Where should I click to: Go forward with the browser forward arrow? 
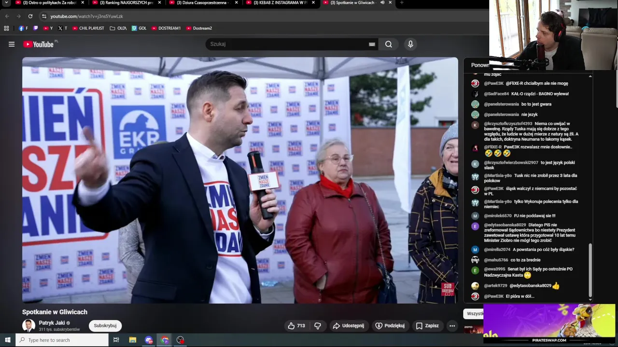click(x=19, y=16)
